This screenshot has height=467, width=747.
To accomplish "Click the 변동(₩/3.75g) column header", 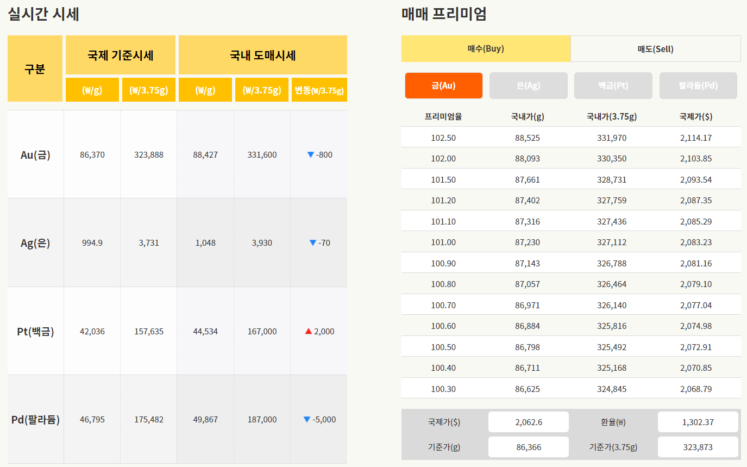I will [319, 90].
